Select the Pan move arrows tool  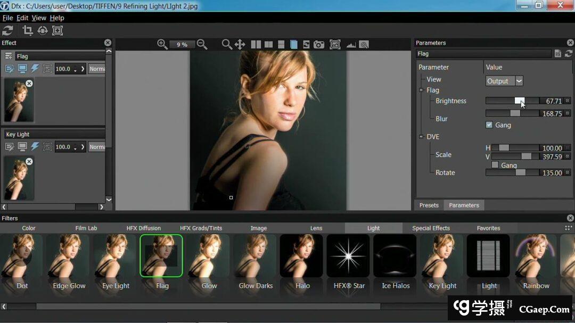pos(240,45)
